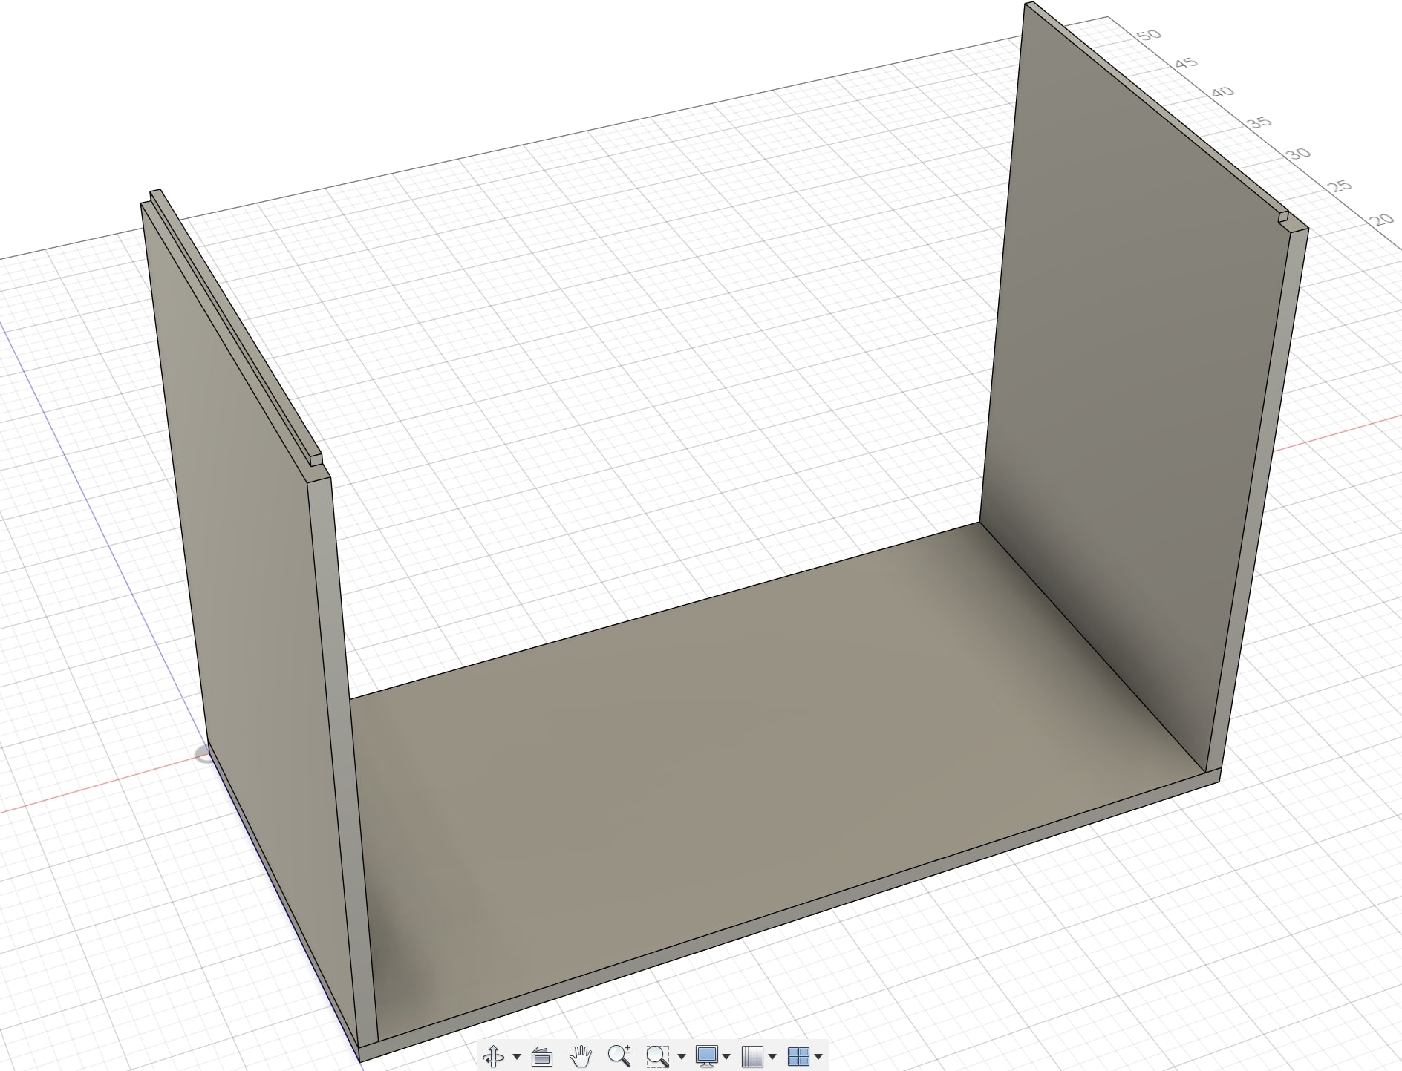
Task: Activate the Pan hand tool
Action: (580, 1055)
